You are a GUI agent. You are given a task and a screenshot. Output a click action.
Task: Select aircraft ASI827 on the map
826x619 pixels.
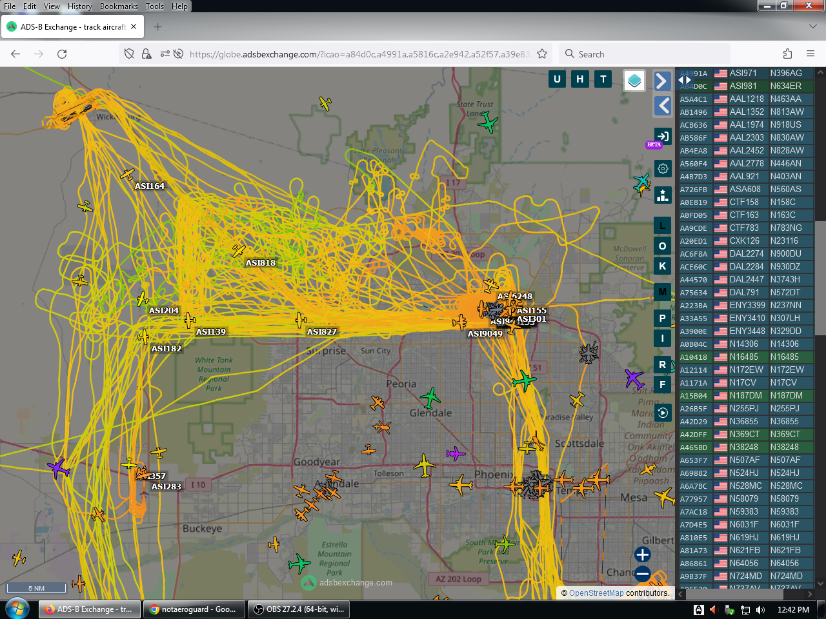[301, 319]
